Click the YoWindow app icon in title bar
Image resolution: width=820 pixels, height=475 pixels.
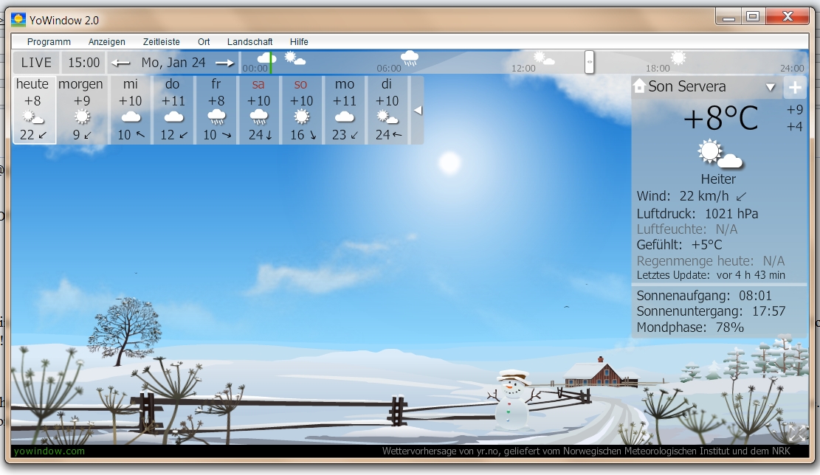pyautogui.click(x=18, y=20)
